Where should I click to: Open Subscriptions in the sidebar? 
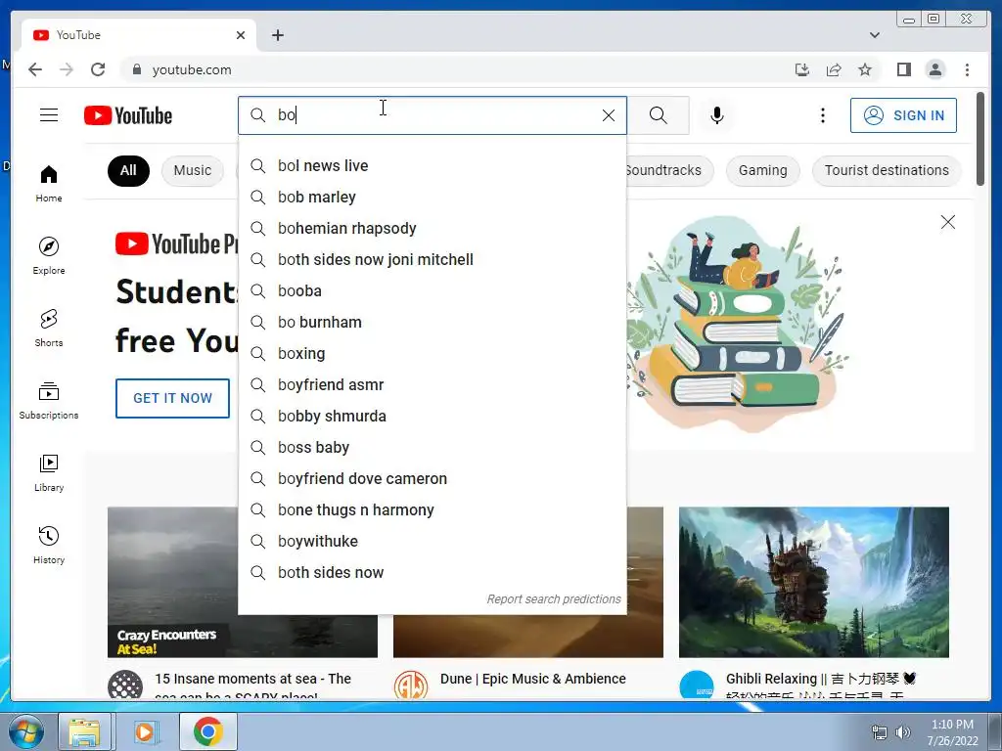point(49,400)
